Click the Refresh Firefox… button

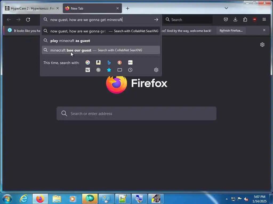tap(231, 31)
